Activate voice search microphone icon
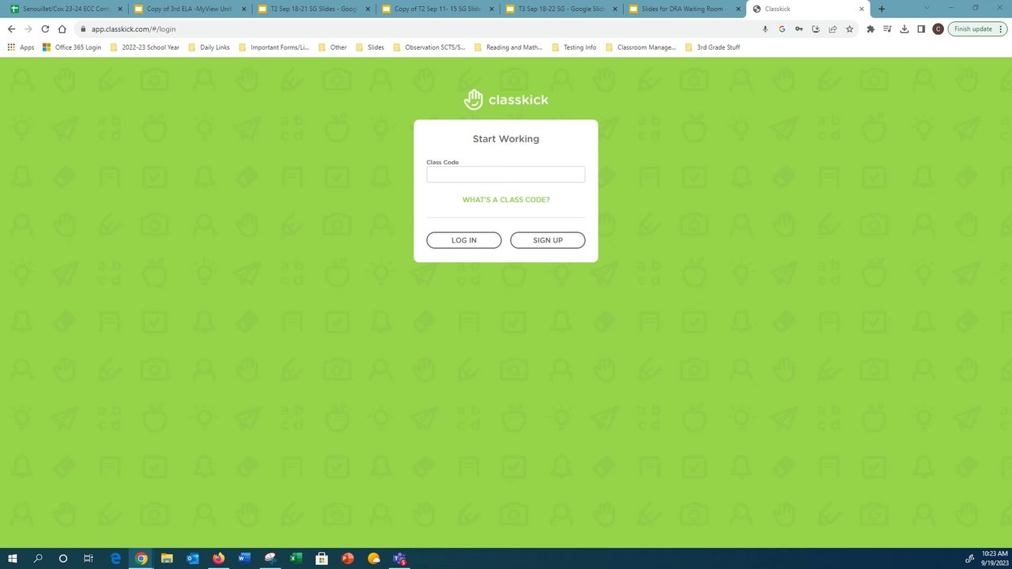Viewport: 1012px width, 569px height. 765,29
